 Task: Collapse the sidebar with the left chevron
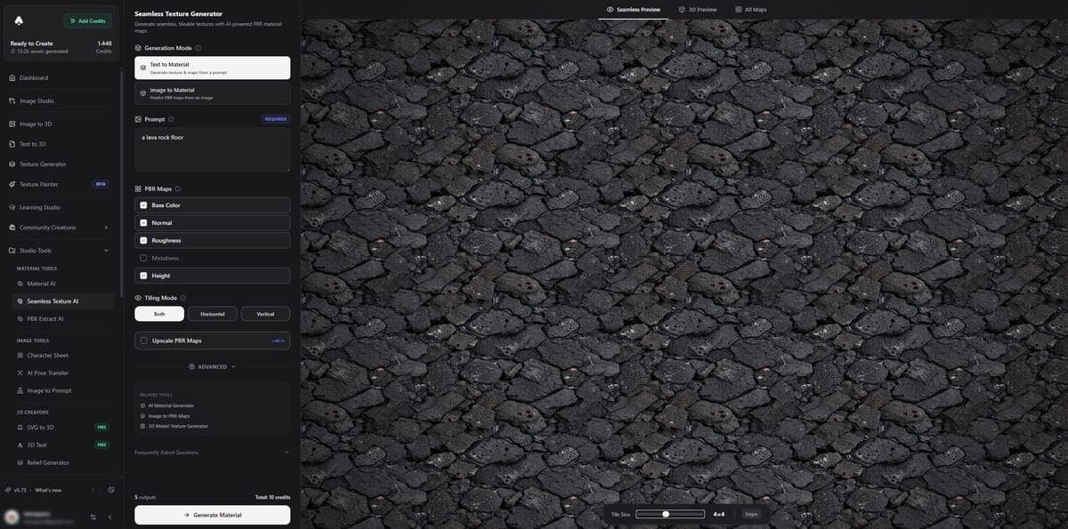110,517
